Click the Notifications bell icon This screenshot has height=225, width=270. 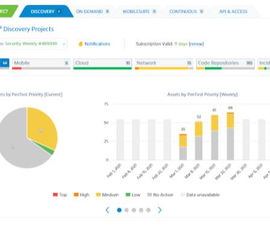(80, 44)
